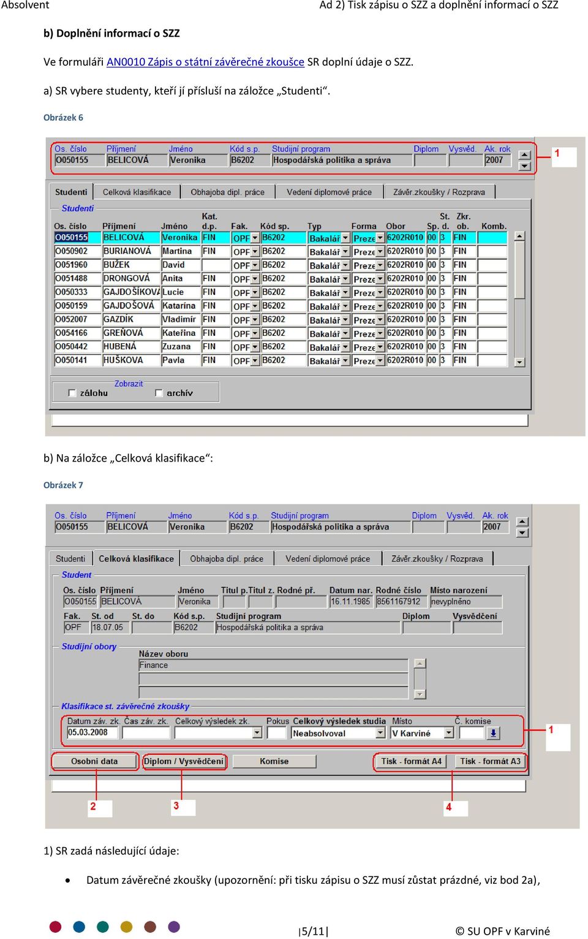Click Kód s.p. B6202 field in second form header

[x=248, y=527]
